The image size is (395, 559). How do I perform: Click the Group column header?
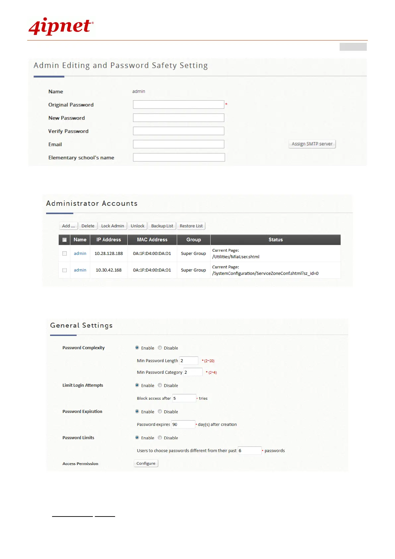(x=194, y=240)
